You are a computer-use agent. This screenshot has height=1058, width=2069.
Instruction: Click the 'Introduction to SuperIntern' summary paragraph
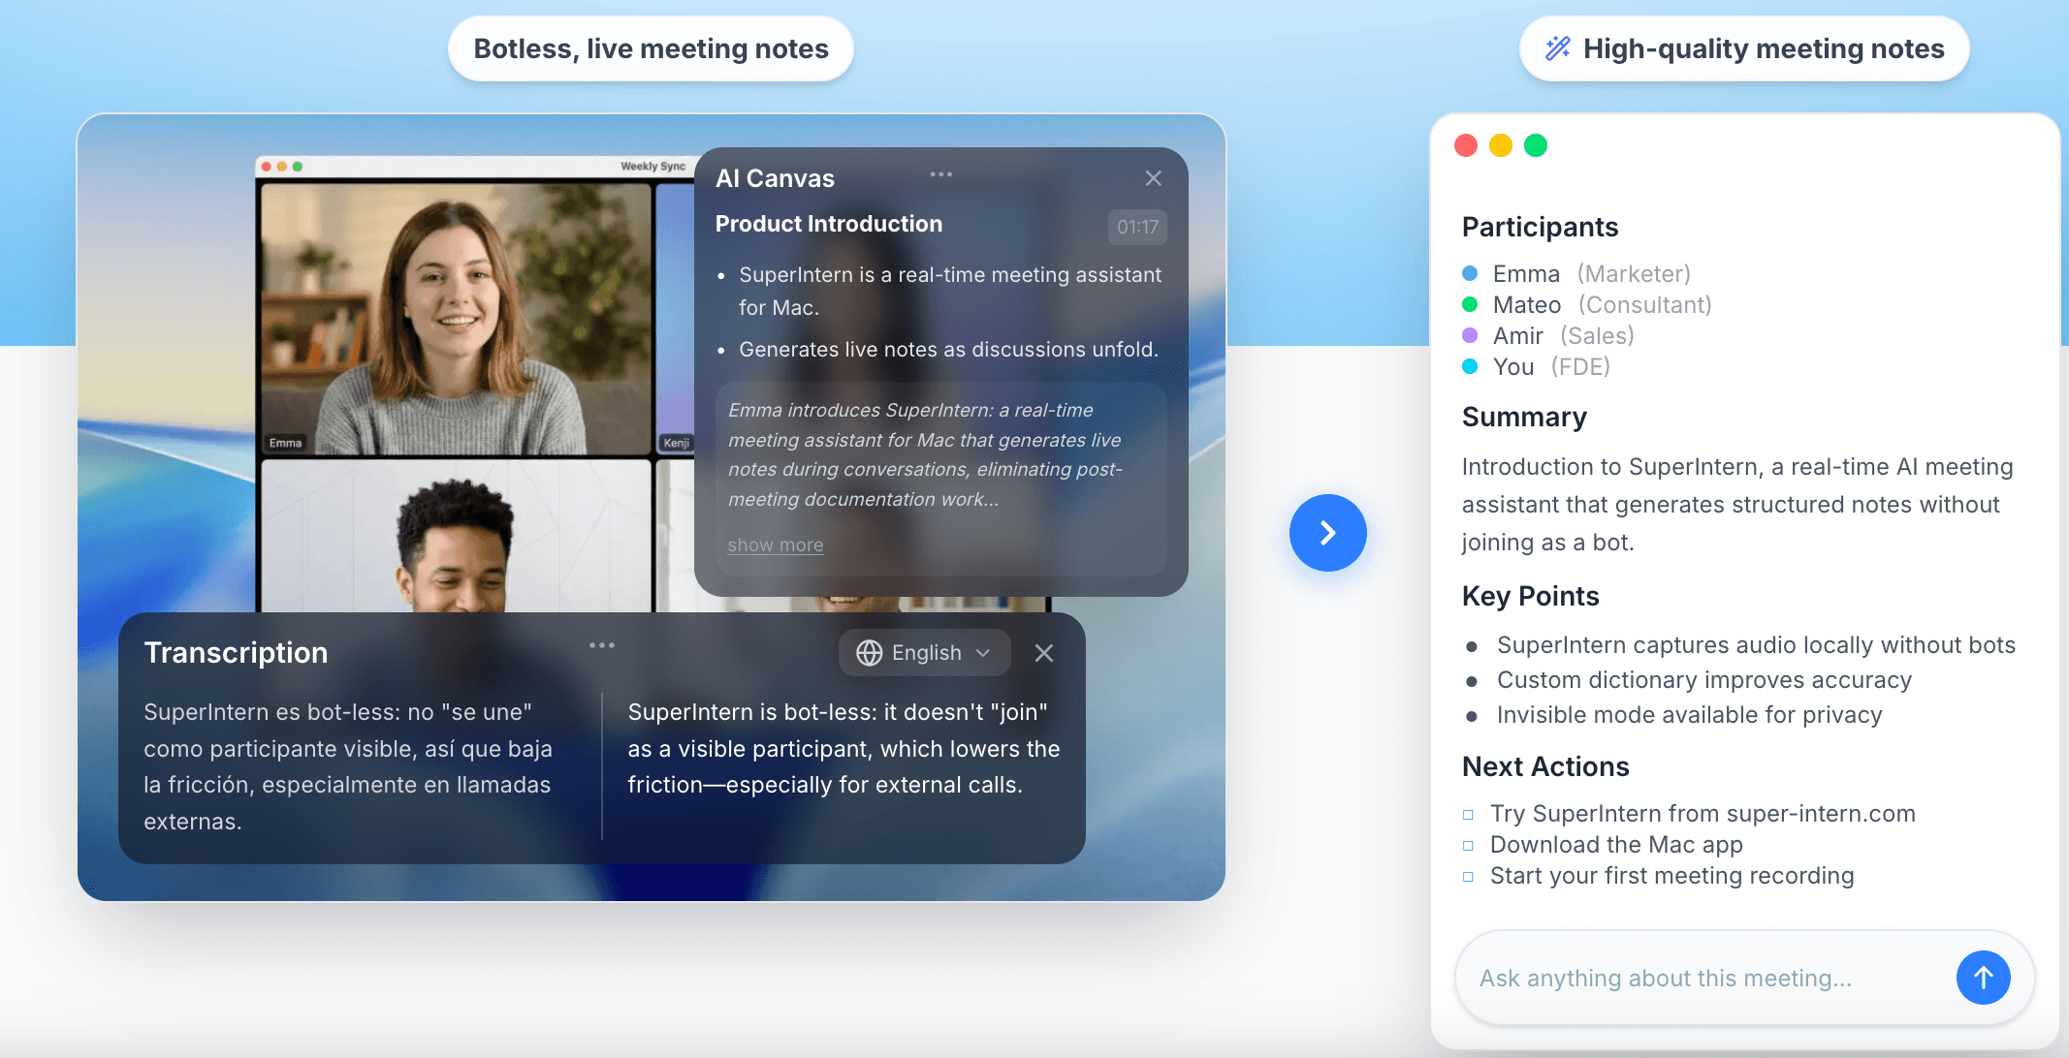[1737, 505]
